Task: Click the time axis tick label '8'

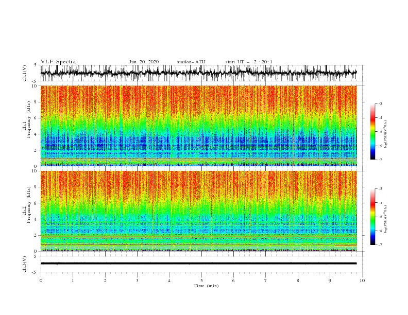Action: click(x=298, y=281)
